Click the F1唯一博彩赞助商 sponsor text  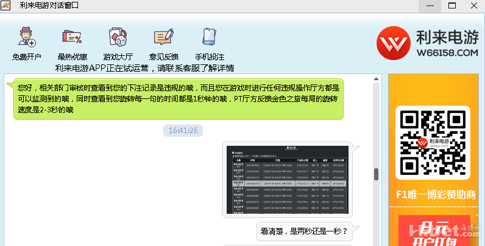pyautogui.click(x=435, y=195)
